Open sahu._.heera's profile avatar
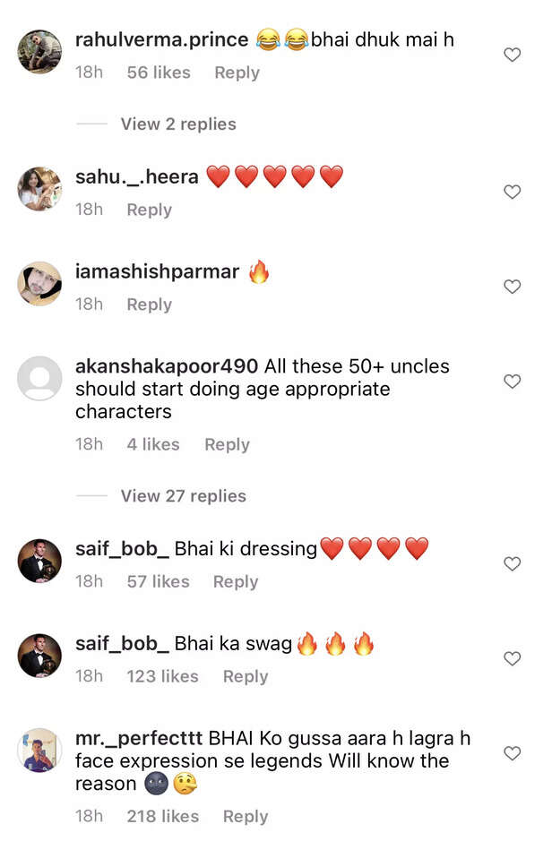 click(x=40, y=189)
